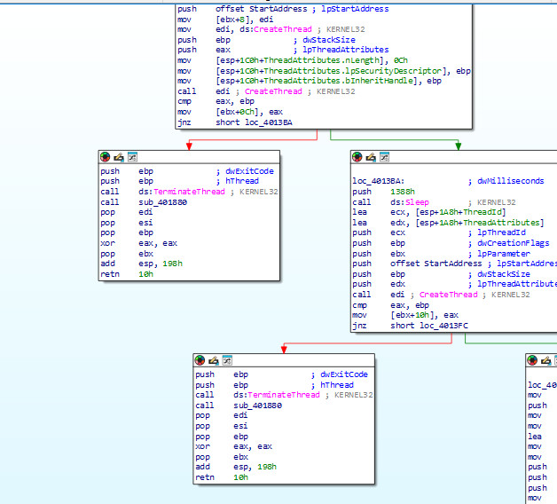Follow sub_401880 call in the upper TerminateThread block
The image size is (557, 504).
162,202
